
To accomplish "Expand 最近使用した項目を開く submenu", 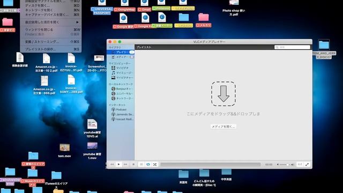I will coord(51,22).
